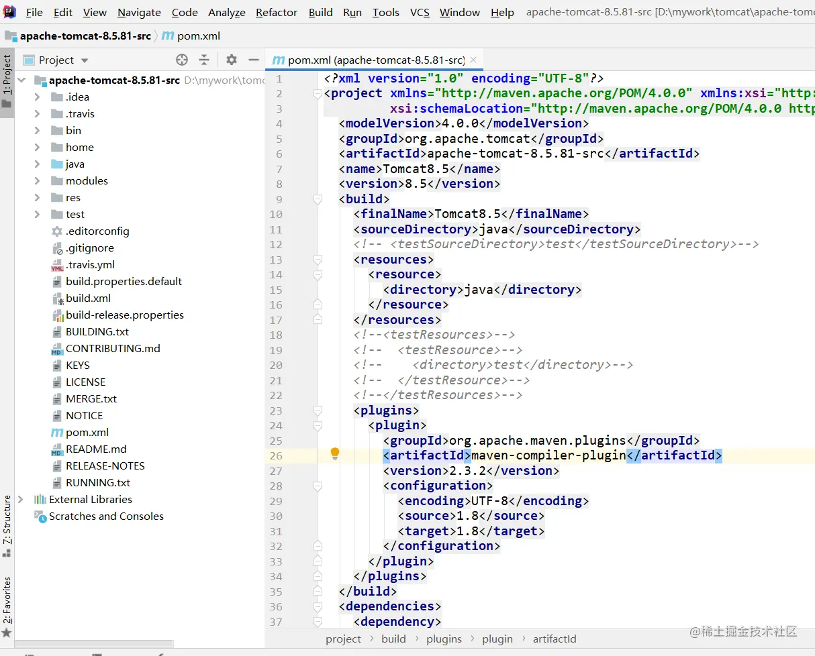
Task: Expand the .idea folder
Action: (x=38, y=97)
